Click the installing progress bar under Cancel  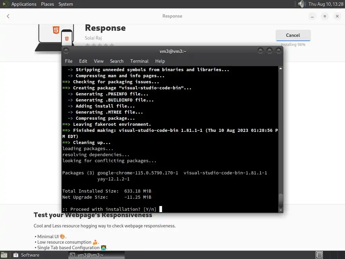pos(293,41)
